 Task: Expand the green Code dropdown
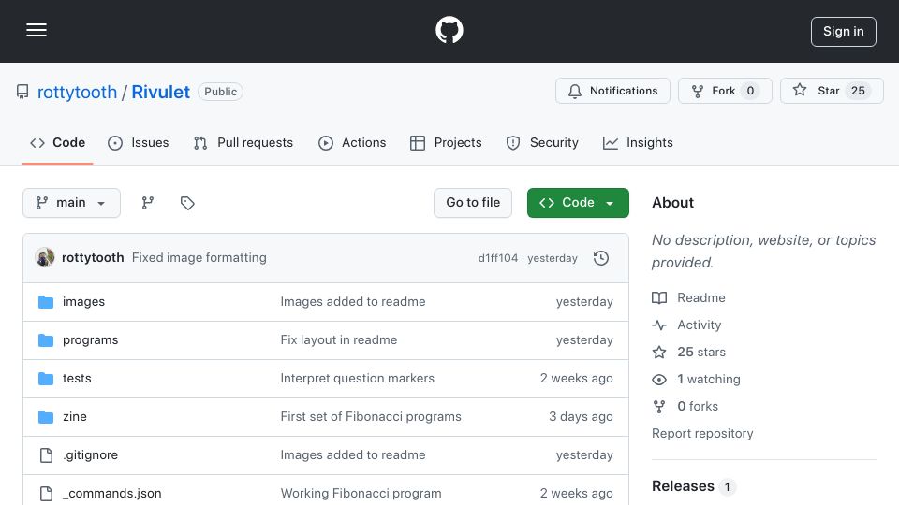pos(578,203)
